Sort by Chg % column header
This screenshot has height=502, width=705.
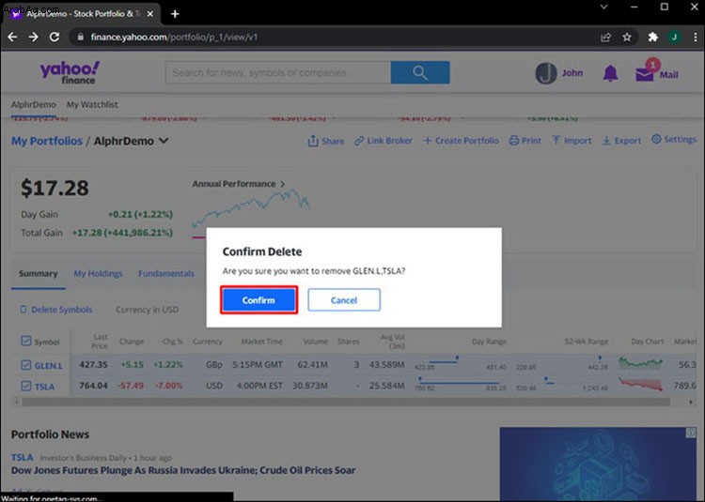point(173,342)
